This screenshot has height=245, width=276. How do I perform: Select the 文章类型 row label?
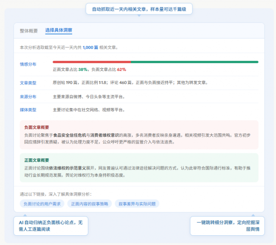point(28,83)
